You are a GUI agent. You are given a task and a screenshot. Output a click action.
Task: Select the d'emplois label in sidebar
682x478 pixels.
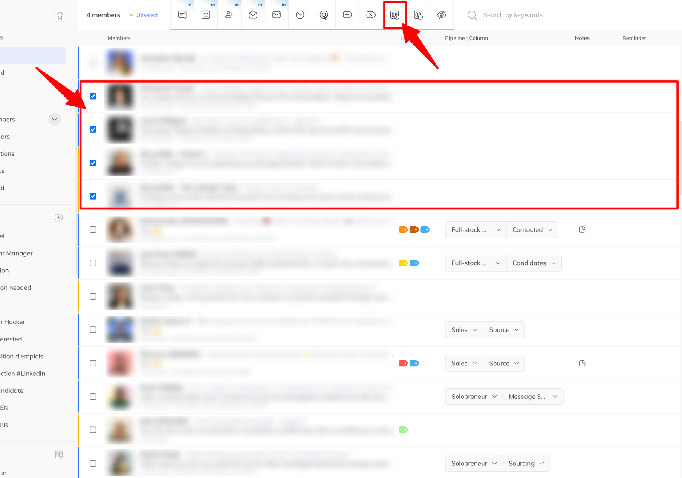pos(22,356)
